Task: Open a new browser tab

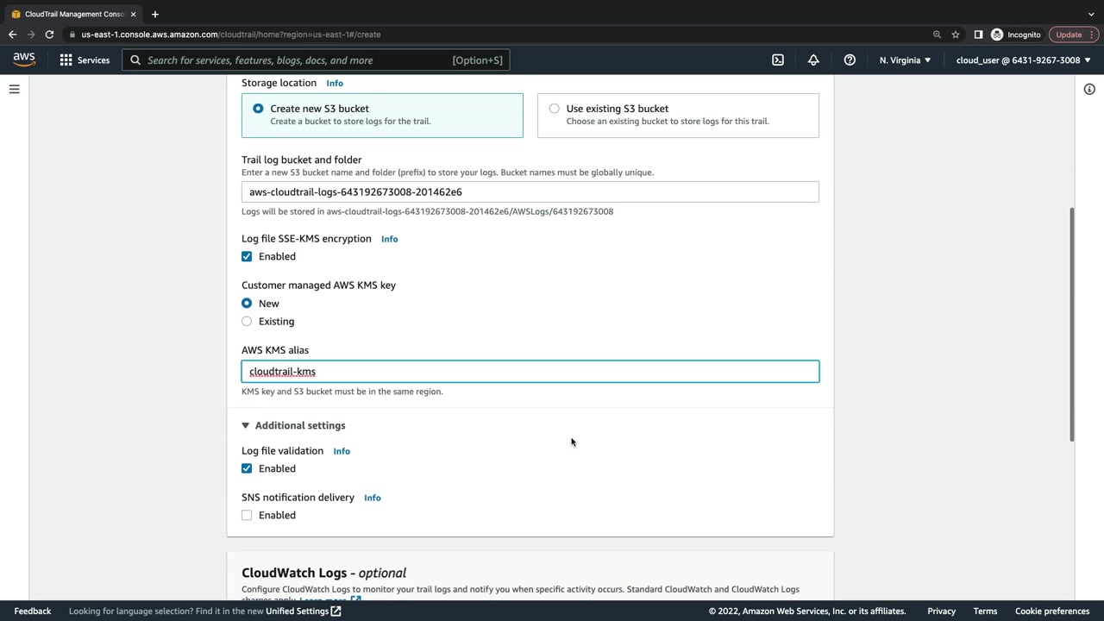Action: 155,14
